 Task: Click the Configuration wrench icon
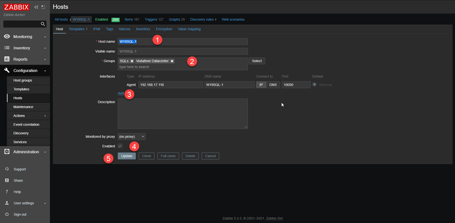coord(7,71)
